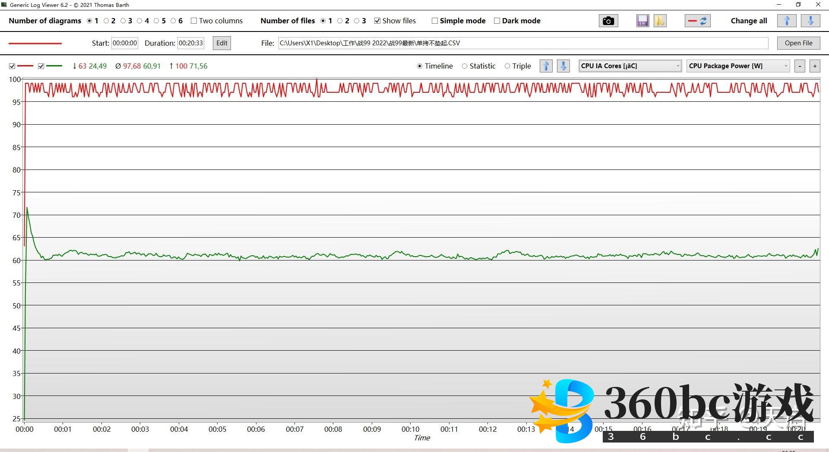The width and height of the screenshot is (829, 452).
Task: Click the camera screenshot icon
Action: point(608,21)
